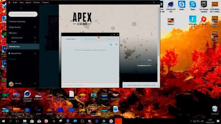Select the wgg555 desktop file
The height and width of the screenshot is (124, 221).
[104, 96]
